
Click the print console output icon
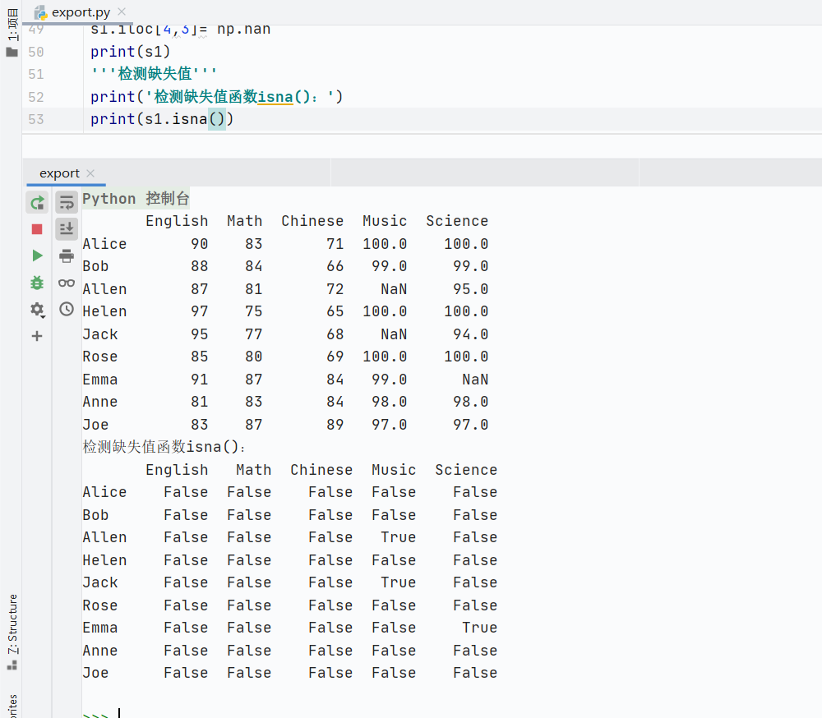(x=67, y=255)
